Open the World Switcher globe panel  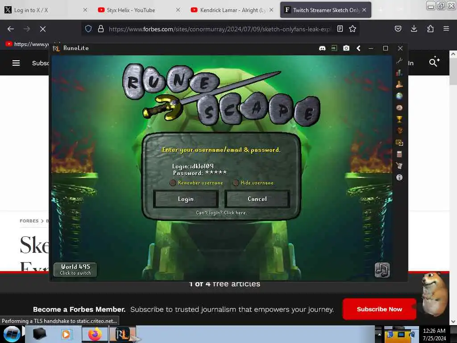tap(399, 96)
